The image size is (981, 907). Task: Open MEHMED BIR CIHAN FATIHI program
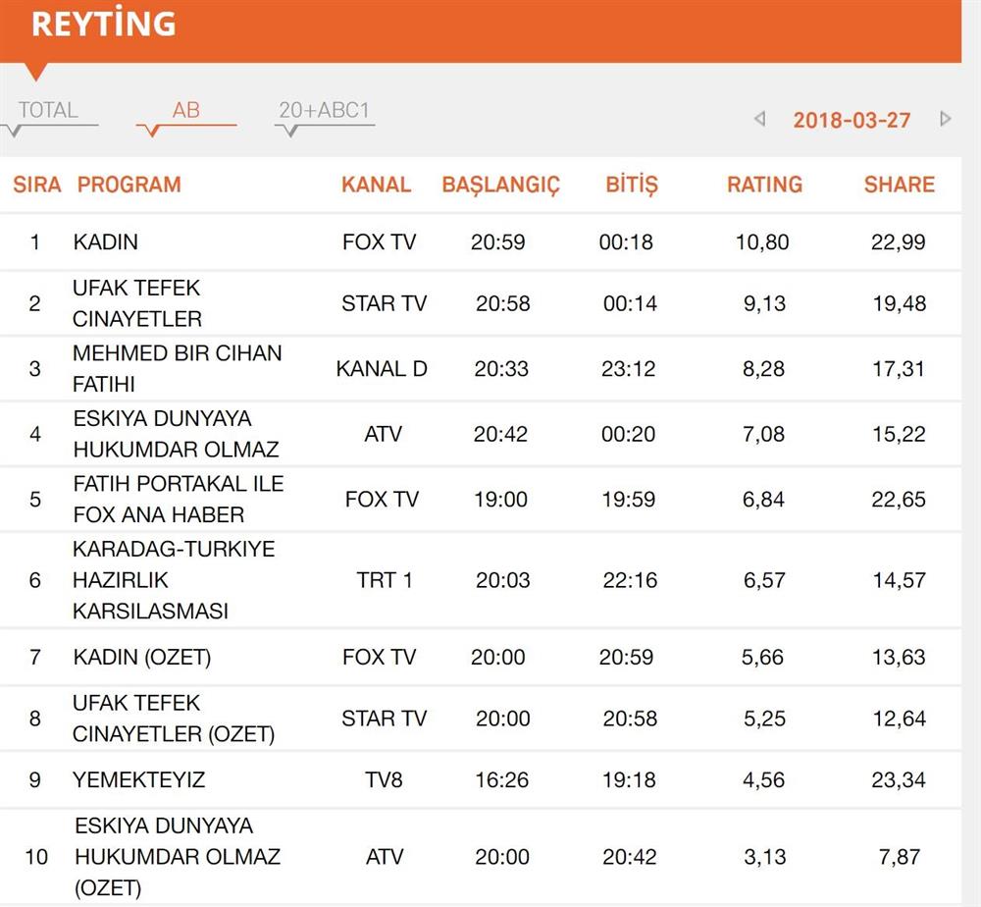pyautogui.click(x=177, y=368)
